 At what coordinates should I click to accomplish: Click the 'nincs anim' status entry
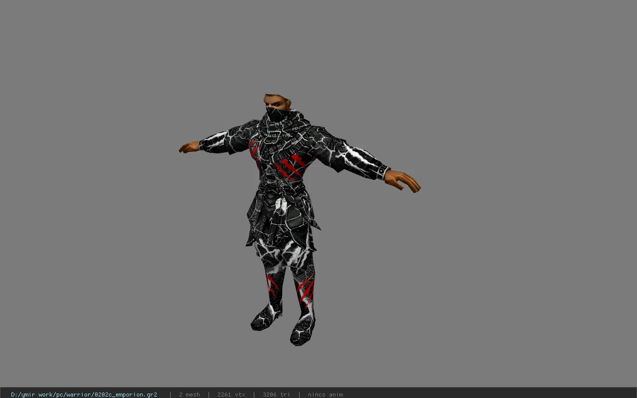coord(325,395)
